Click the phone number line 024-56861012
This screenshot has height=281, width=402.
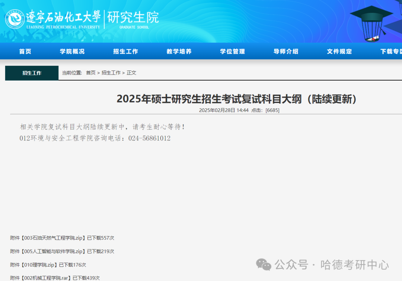[x=95, y=138]
